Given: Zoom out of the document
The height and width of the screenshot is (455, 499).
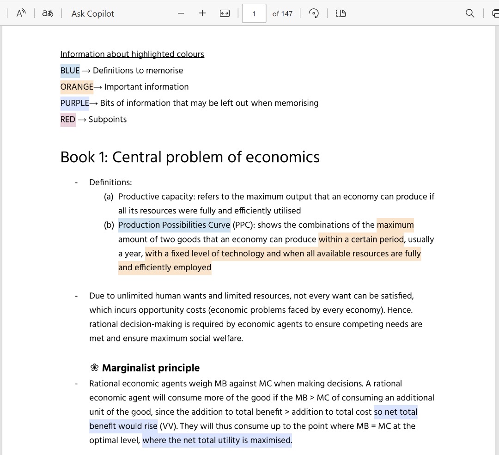Looking at the screenshot, I should pos(181,13).
